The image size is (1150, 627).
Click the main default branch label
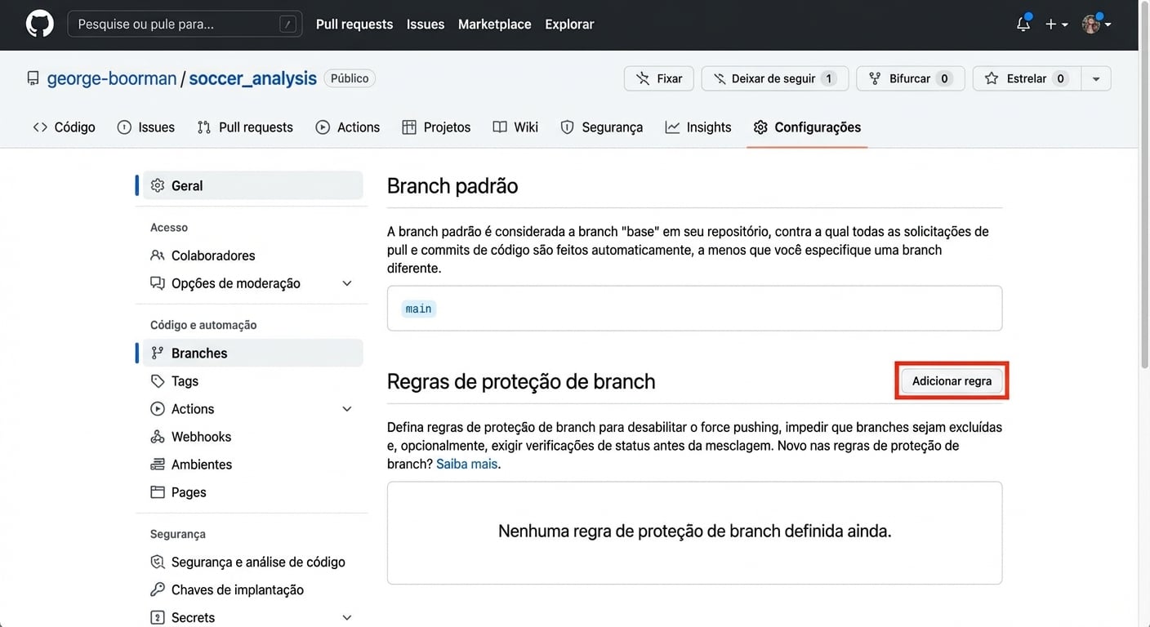pos(418,309)
